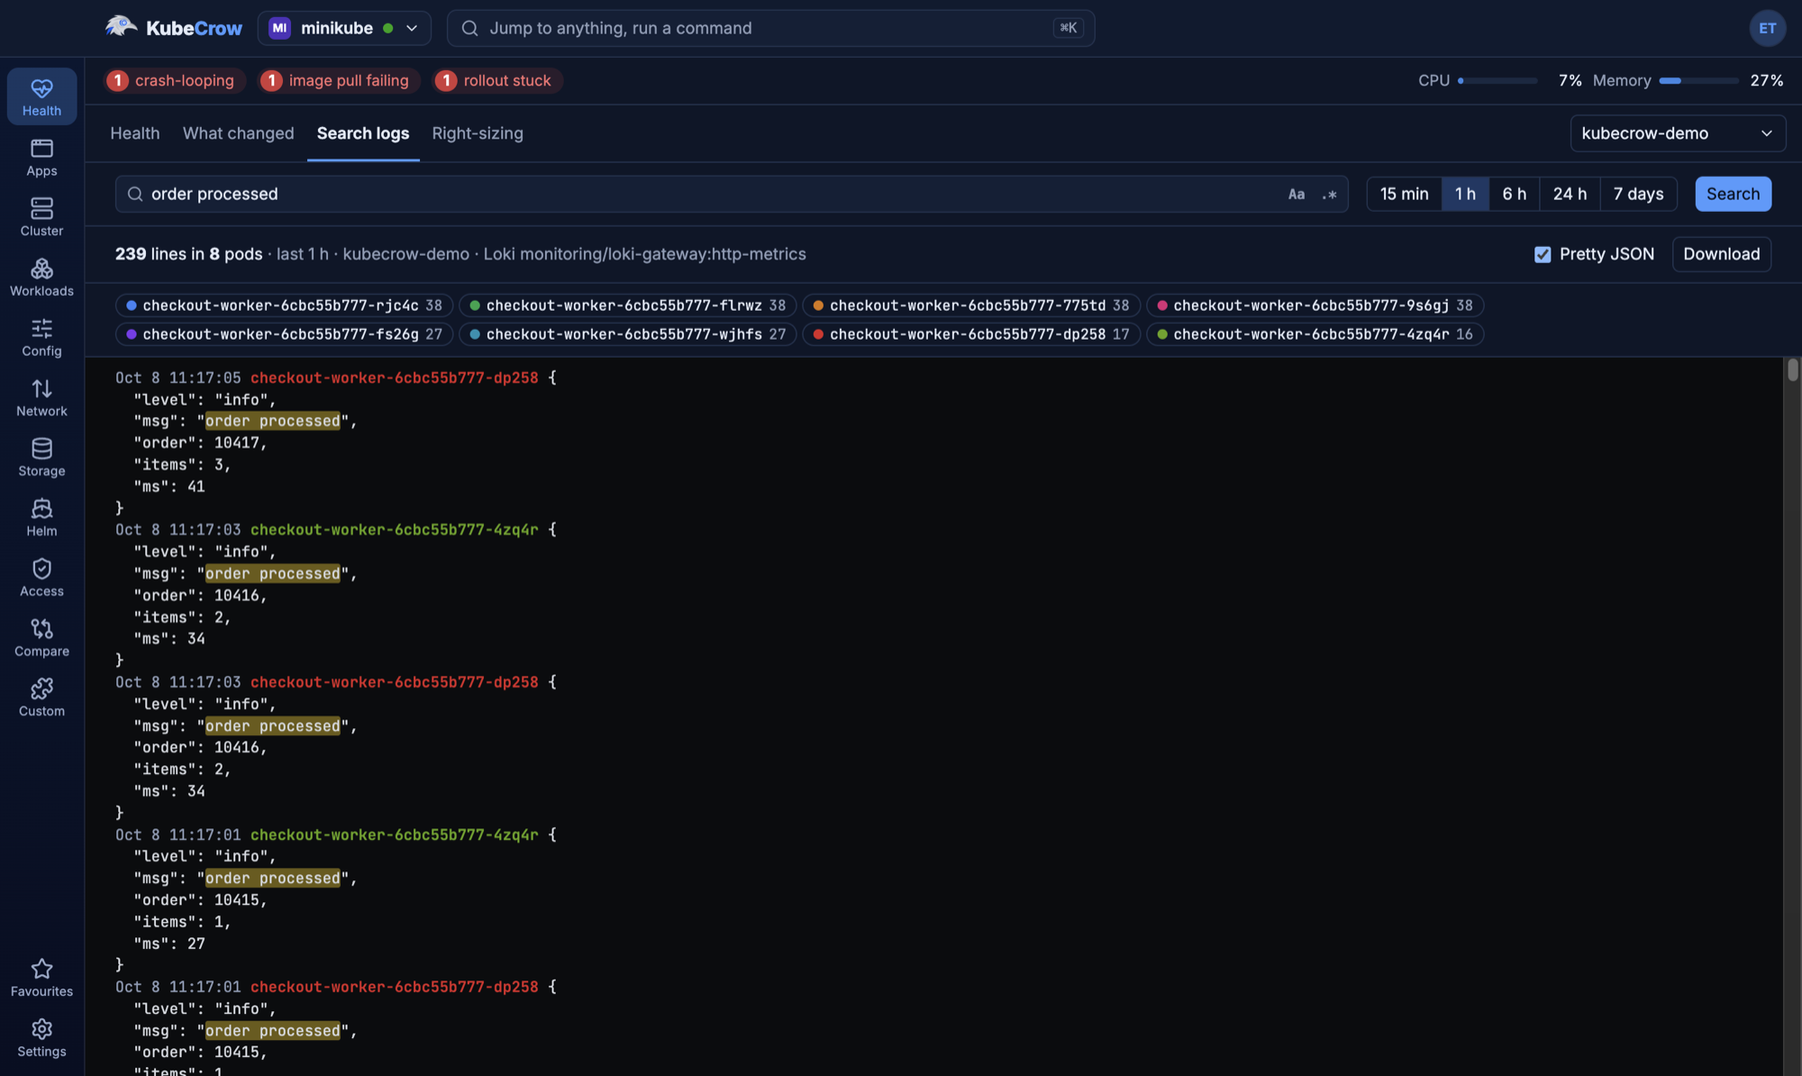The height and width of the screenshot is (1076, 1802).
Task: Open the Storage section
Action: (x=41, y=458)
